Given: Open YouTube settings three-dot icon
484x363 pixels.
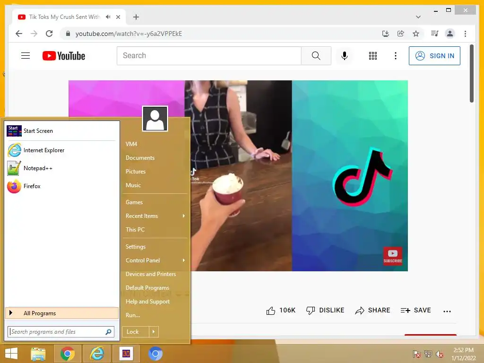Looking at the screenshot, I should [x=396, y=56].
